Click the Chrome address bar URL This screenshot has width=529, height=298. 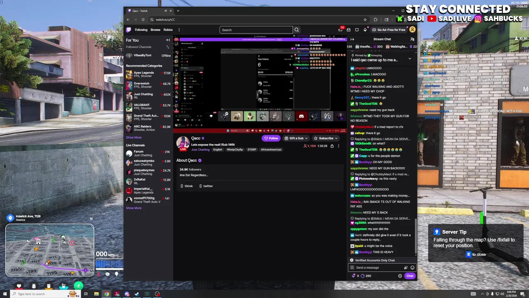point(165,19)
